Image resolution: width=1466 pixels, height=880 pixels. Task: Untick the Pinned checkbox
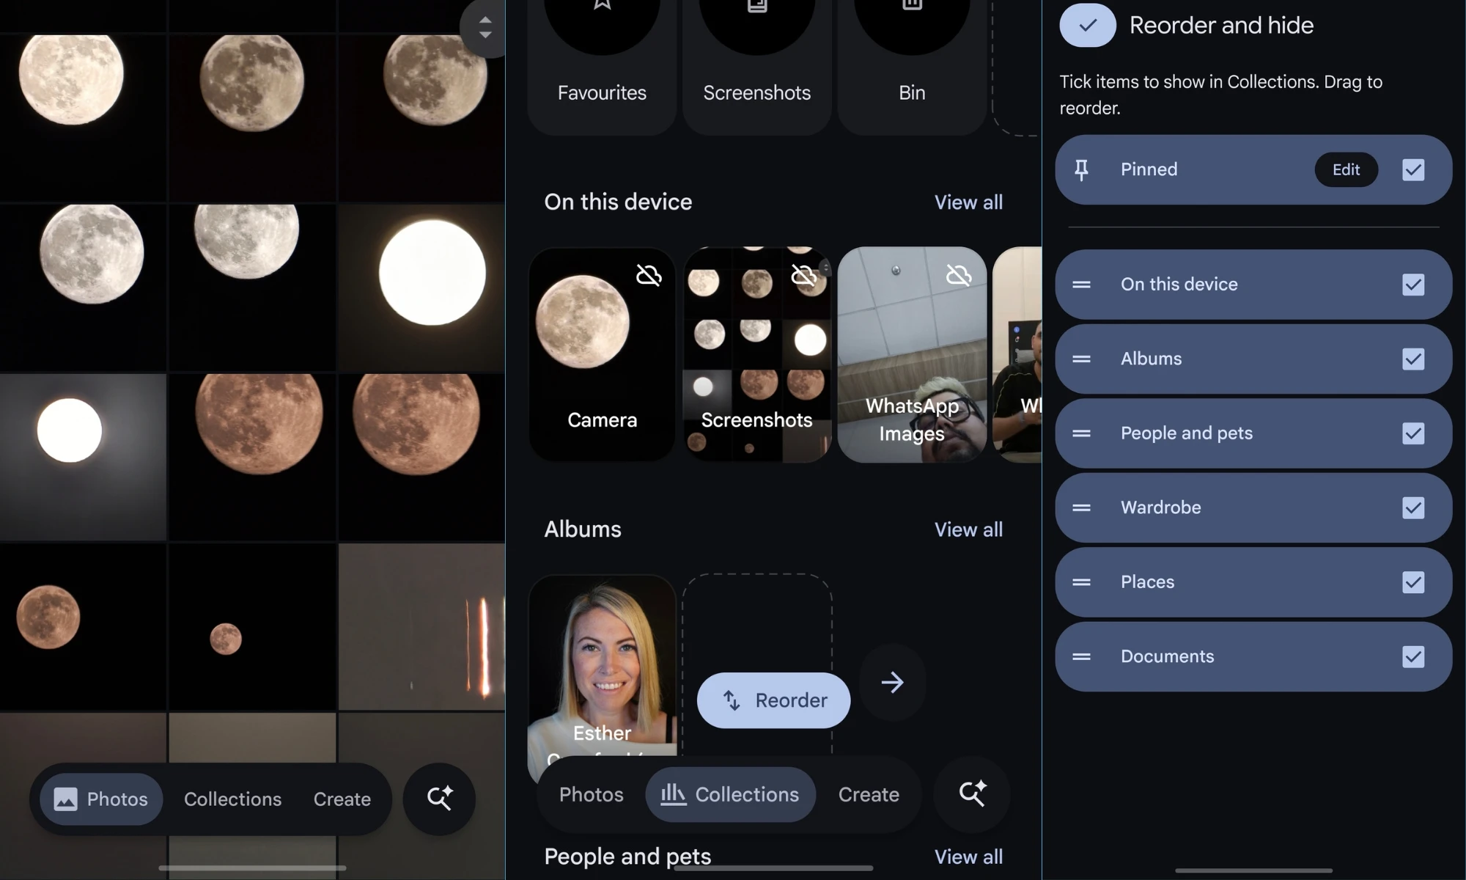(1413, 170)
